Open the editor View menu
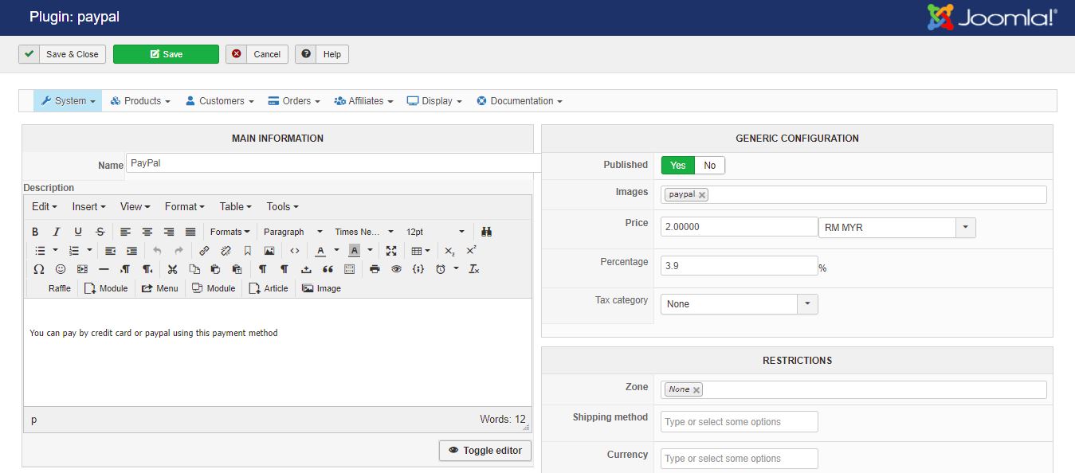The width and height of the screenshot is (1075, 473). coord(134,206)
